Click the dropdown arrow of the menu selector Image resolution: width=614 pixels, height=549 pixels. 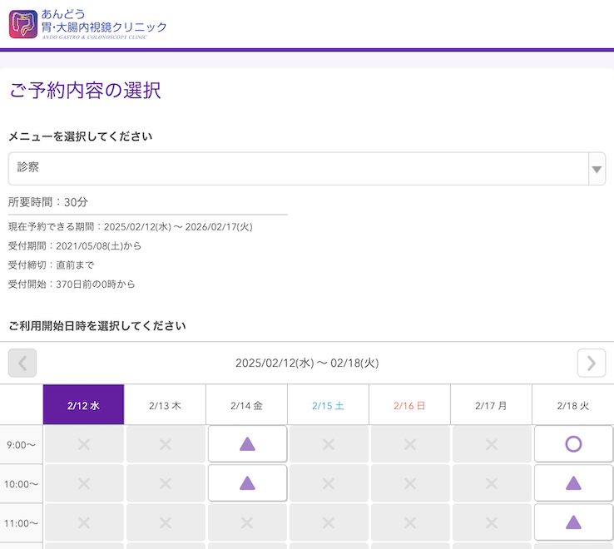tap(597, 169)
